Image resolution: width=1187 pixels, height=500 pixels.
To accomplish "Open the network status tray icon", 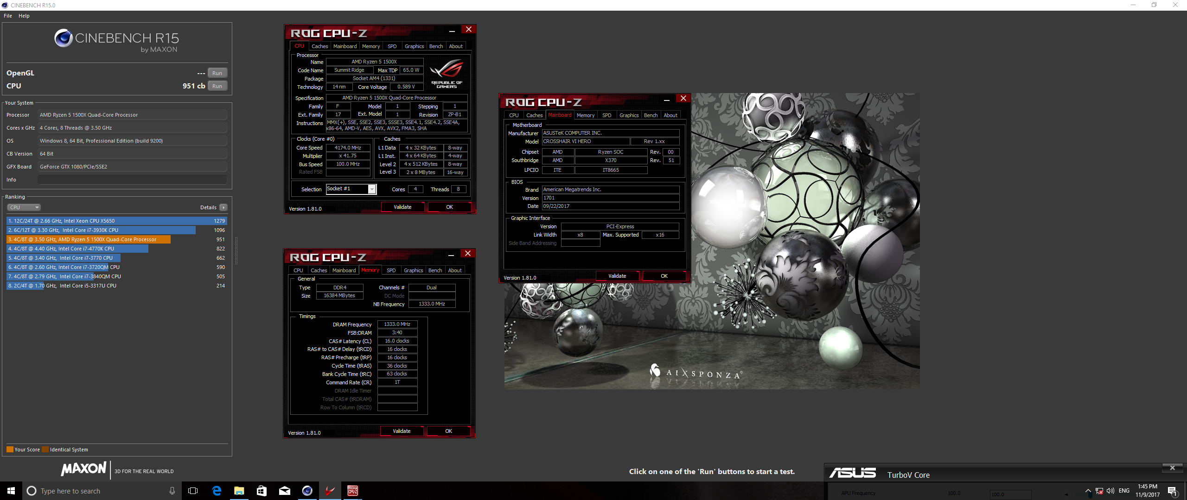I will [x=1099, y=491].
